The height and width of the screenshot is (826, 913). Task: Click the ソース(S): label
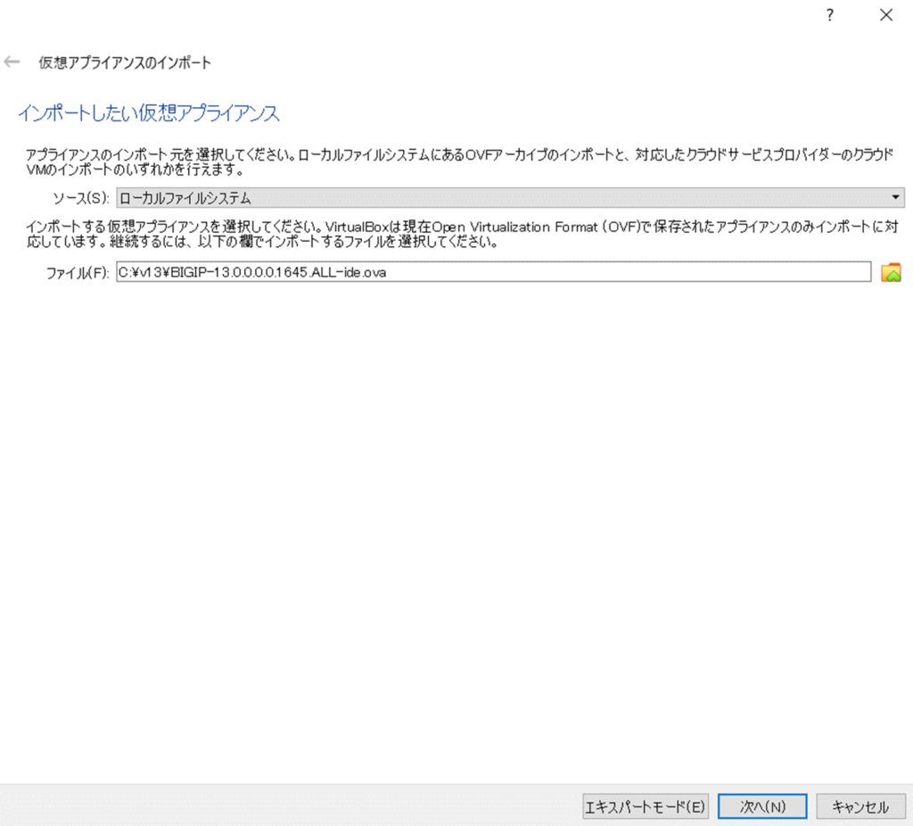81,198
